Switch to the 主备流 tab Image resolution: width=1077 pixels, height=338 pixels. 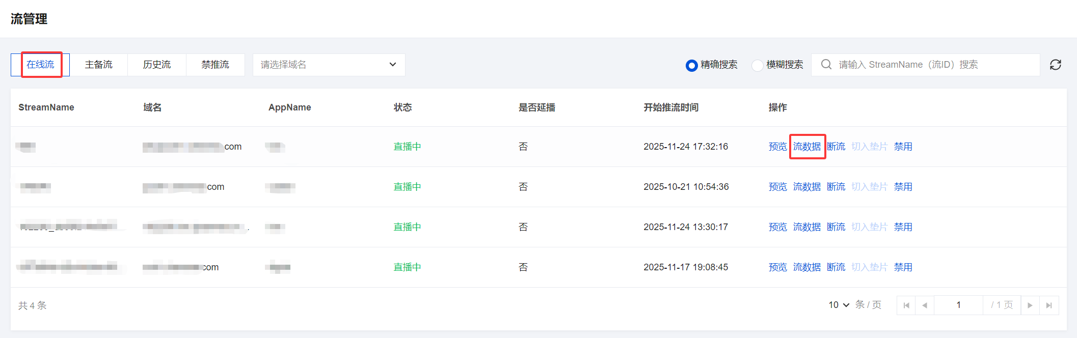coord(98,65)
